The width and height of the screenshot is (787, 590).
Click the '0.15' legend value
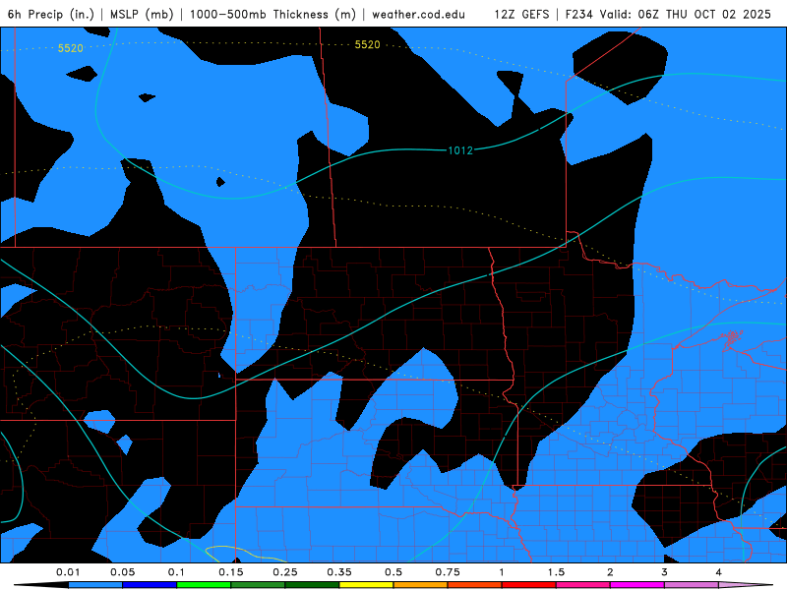point(231,572)
